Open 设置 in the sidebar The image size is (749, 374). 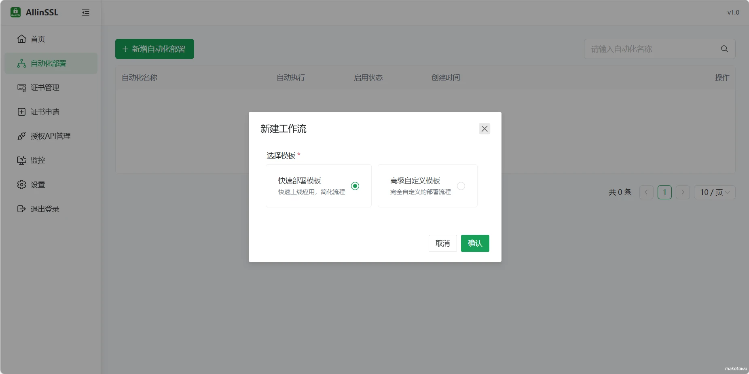point(51,184)
